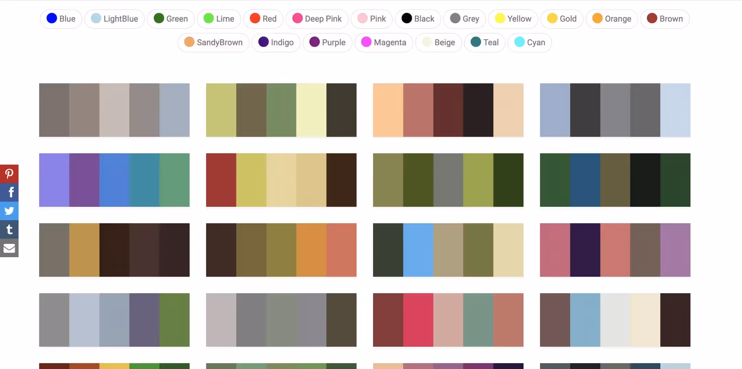Click the Facebook share icon

pyautogui.click(x=9, y=192)
